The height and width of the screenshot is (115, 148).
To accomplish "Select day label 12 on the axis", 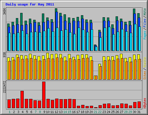I will tap(56, 112).
